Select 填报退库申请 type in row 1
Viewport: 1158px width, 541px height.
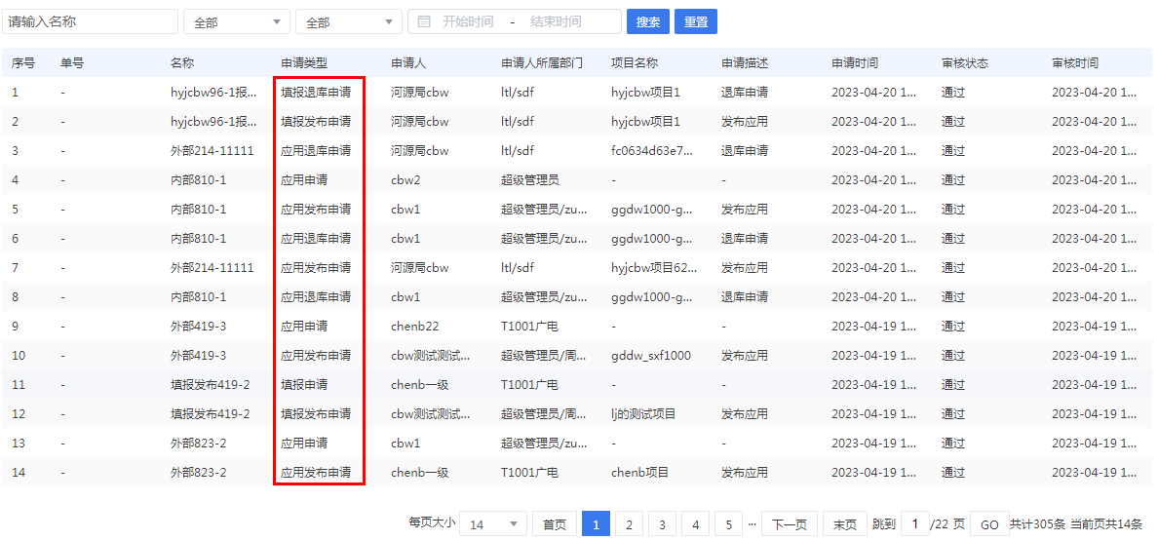tap(316, 93)
